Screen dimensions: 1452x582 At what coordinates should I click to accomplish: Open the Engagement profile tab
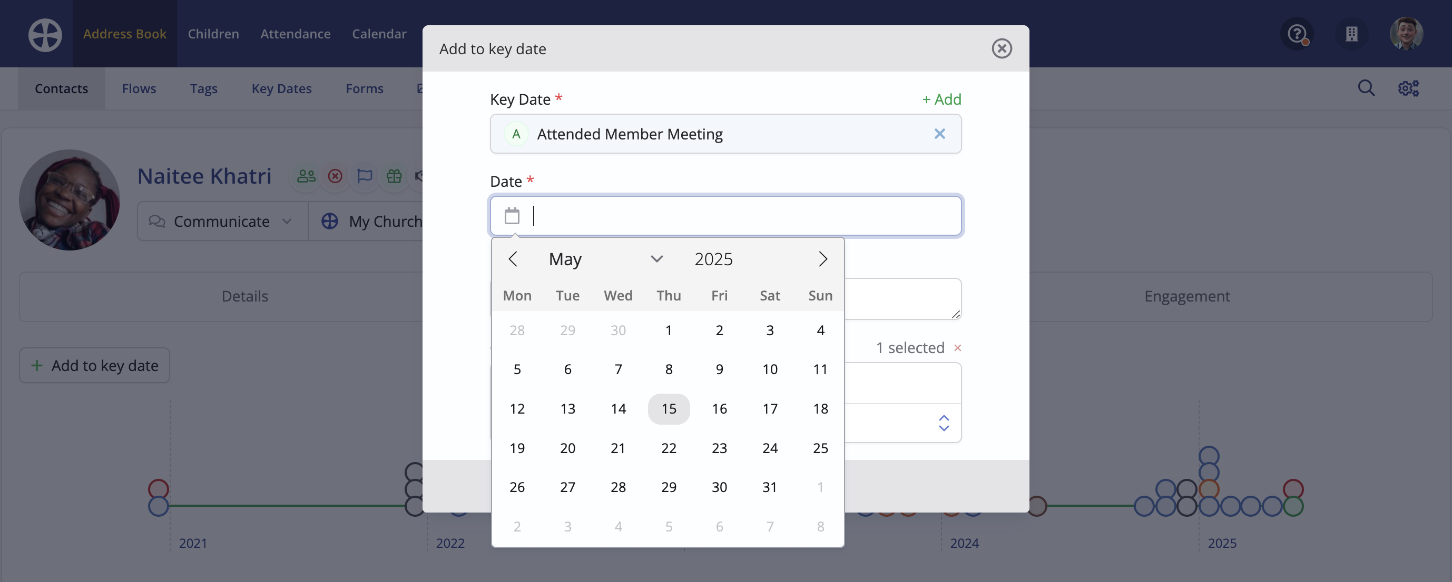(x=1187, y=296)
